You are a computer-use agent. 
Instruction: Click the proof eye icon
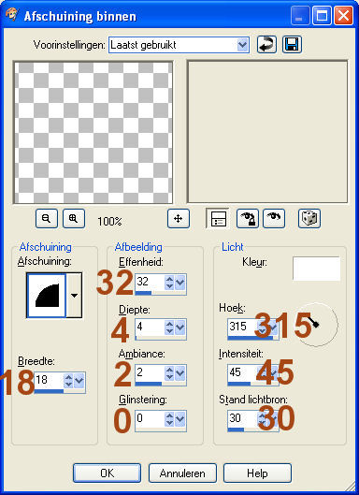pos(274,218)
